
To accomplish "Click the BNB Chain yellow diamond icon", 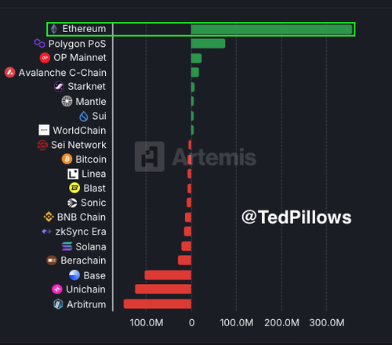I will [49, 217].
